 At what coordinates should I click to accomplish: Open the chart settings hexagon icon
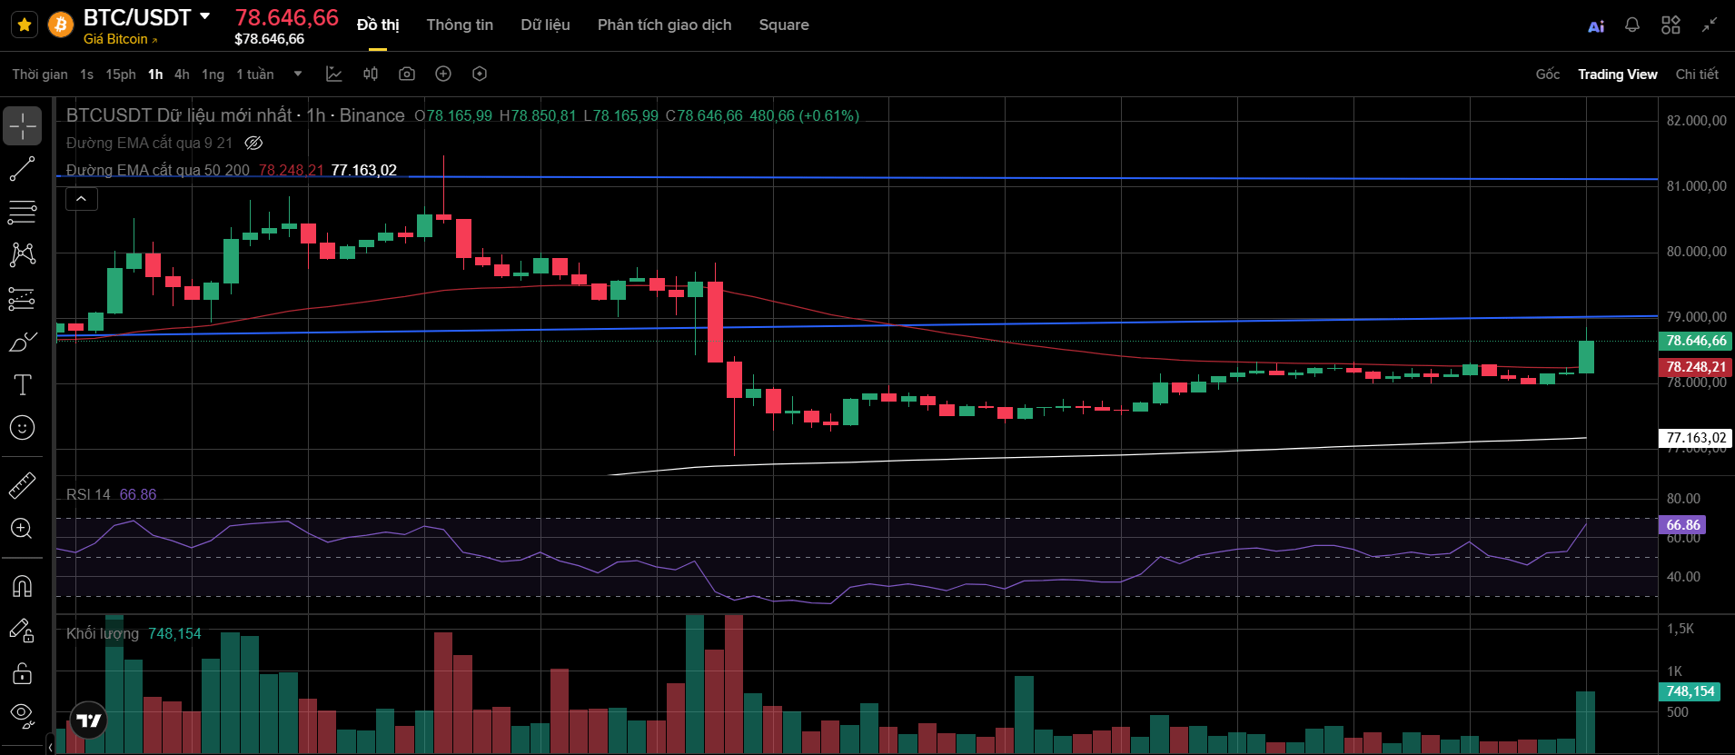pyautogui.click(x=480, y=75)
